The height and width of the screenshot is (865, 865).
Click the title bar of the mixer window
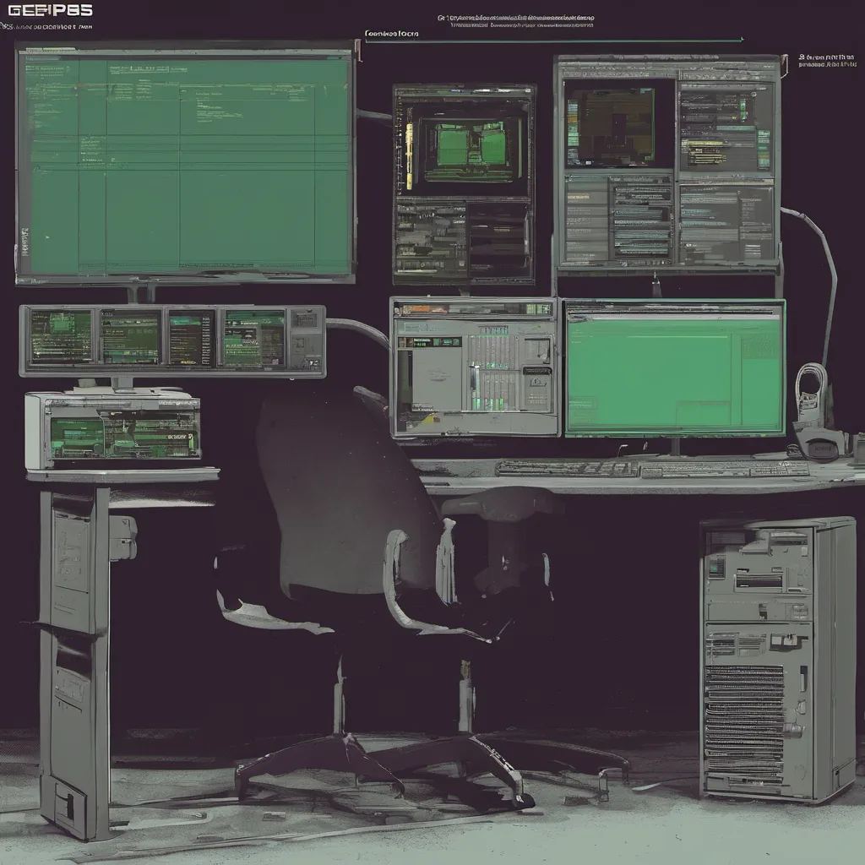[x=473, y=310]
